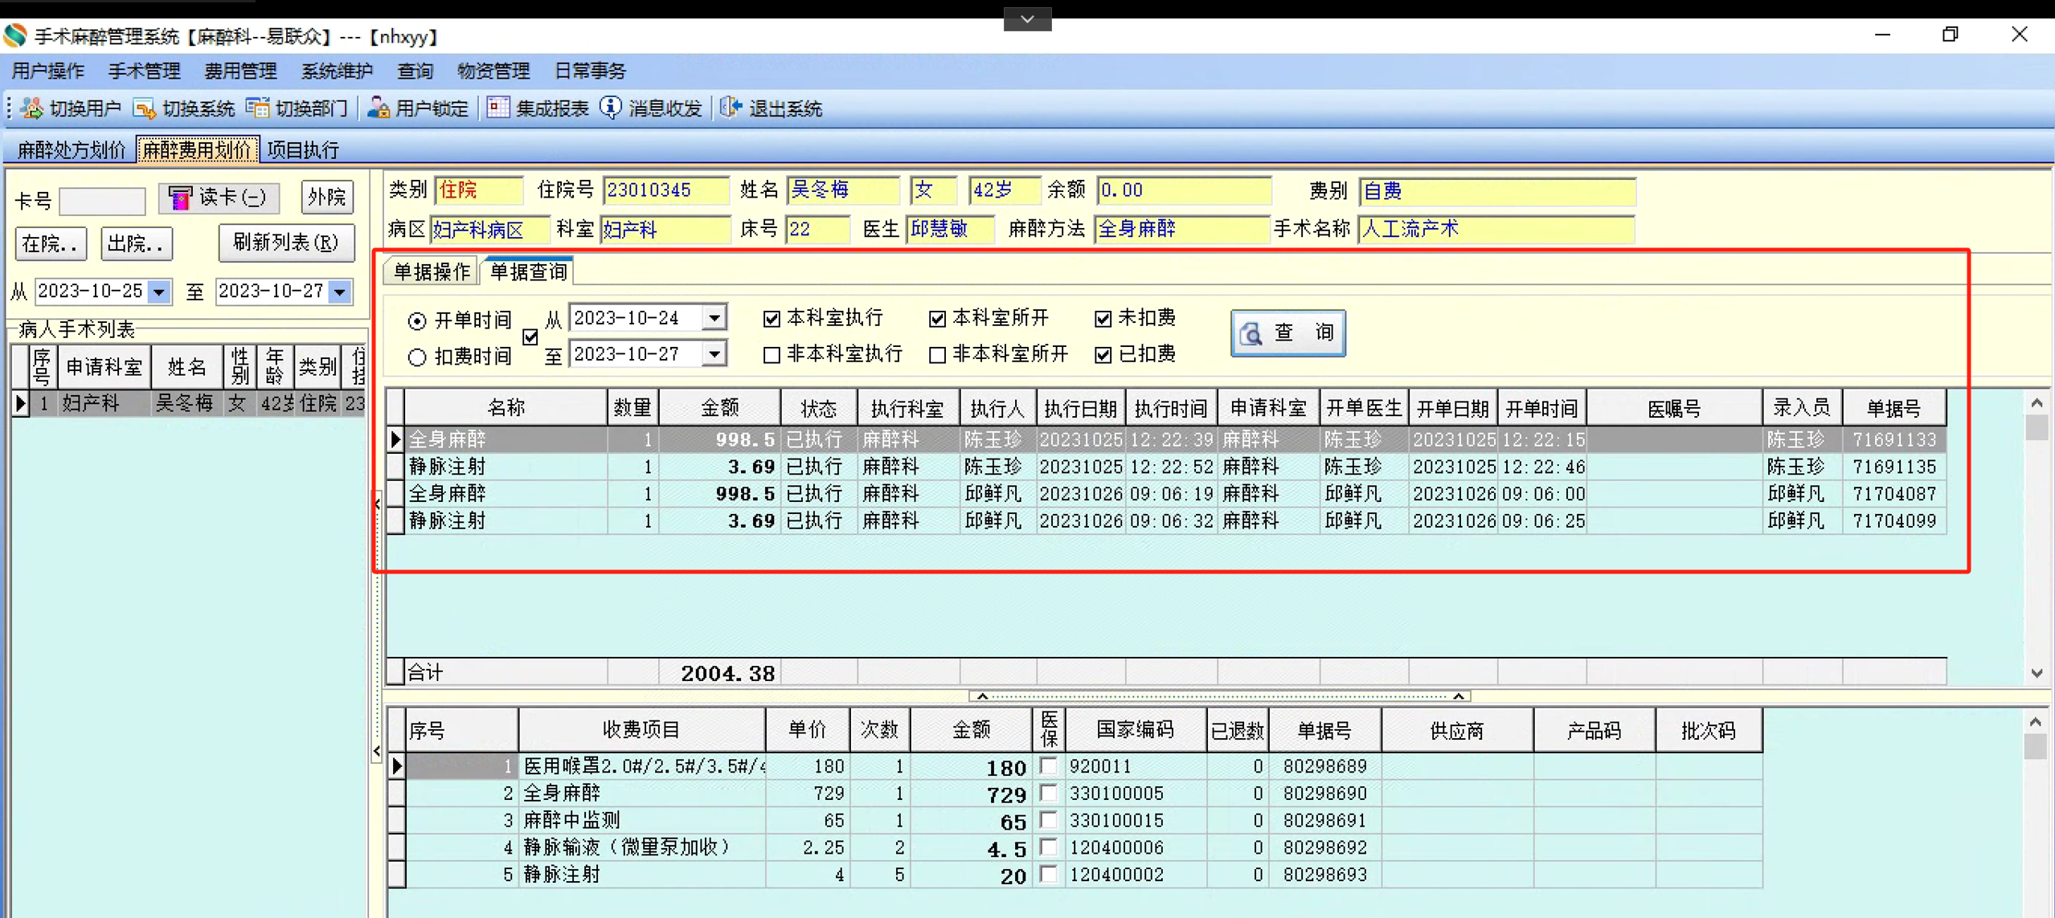Open the 费用管理 menu

240,71
